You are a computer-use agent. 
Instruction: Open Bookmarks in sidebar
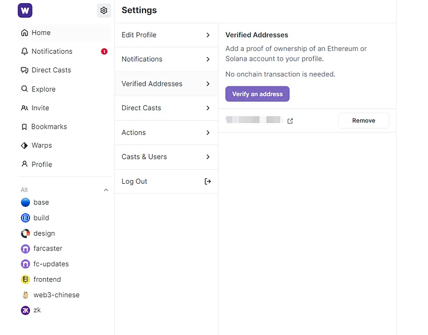[x=64, y=127]
